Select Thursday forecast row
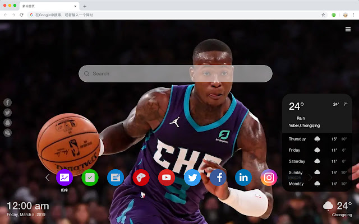 [x=317, y=139]
